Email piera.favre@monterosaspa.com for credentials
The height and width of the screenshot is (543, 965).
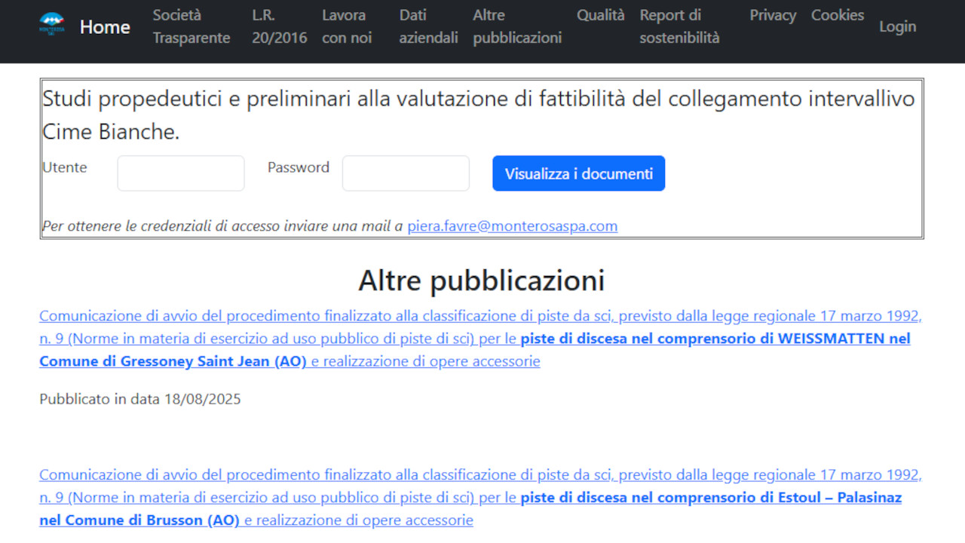pos(512,225)
